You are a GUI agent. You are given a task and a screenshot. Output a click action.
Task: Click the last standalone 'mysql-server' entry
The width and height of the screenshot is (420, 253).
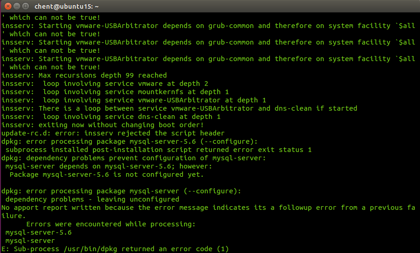[30, 241]
